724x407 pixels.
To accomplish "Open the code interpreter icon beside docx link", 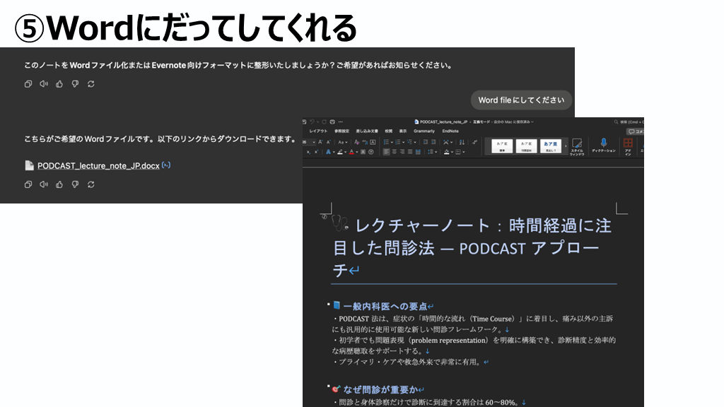I will [166, 165].
